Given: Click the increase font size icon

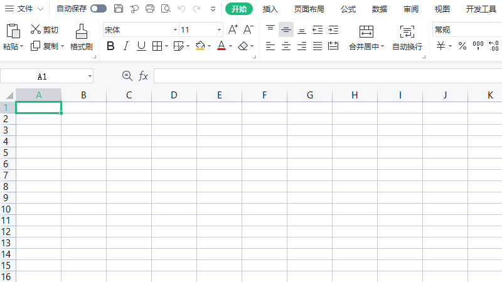Looking at the screenshot, I should [232, 29].
